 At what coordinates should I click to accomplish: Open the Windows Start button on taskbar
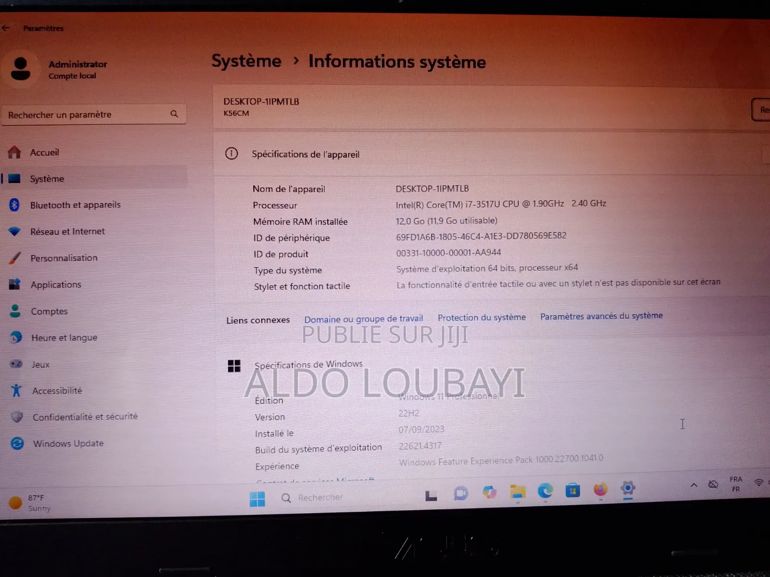(257, 499)
